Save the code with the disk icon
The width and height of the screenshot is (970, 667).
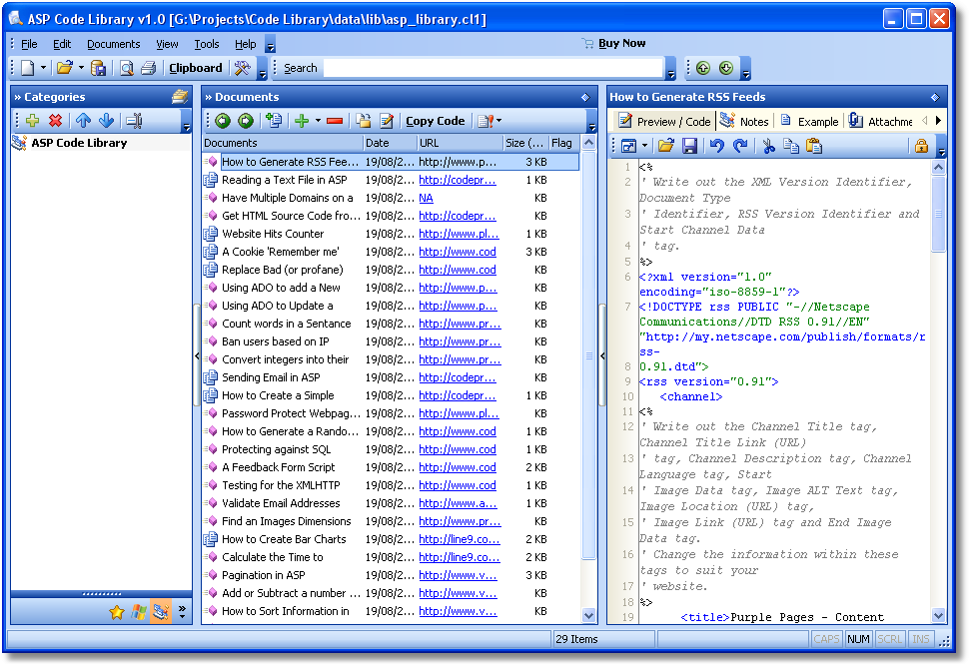pos(689,145)
